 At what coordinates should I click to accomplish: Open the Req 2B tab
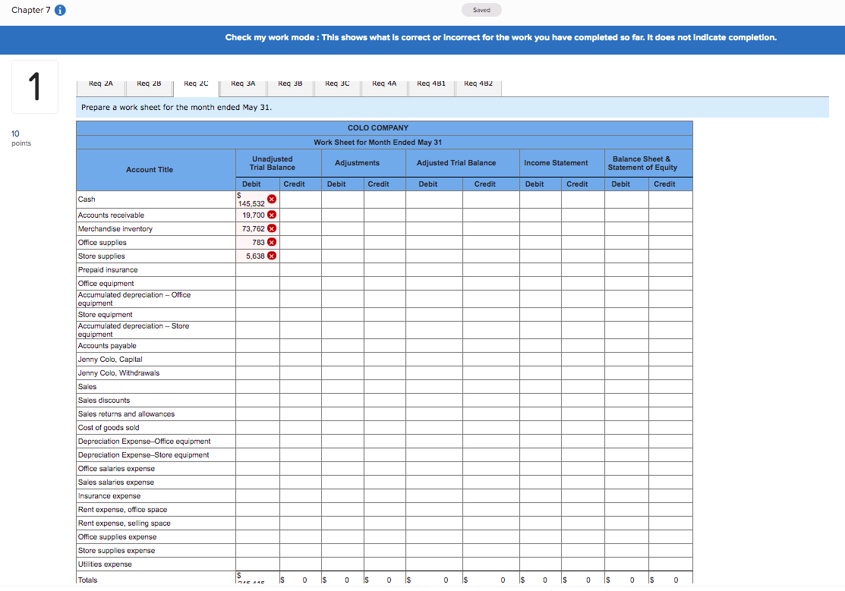[x=149, y=83]
